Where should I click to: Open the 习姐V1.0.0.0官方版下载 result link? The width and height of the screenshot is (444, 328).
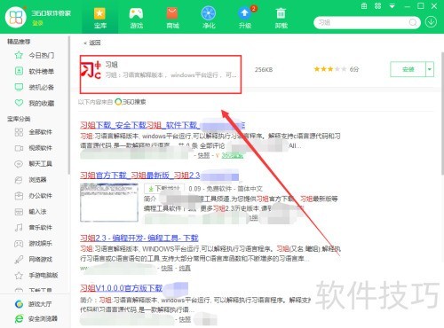click(x=122, y=288)
